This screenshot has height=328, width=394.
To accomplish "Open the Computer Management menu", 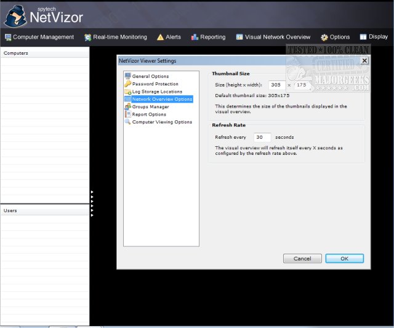I will tap(39, 37).
